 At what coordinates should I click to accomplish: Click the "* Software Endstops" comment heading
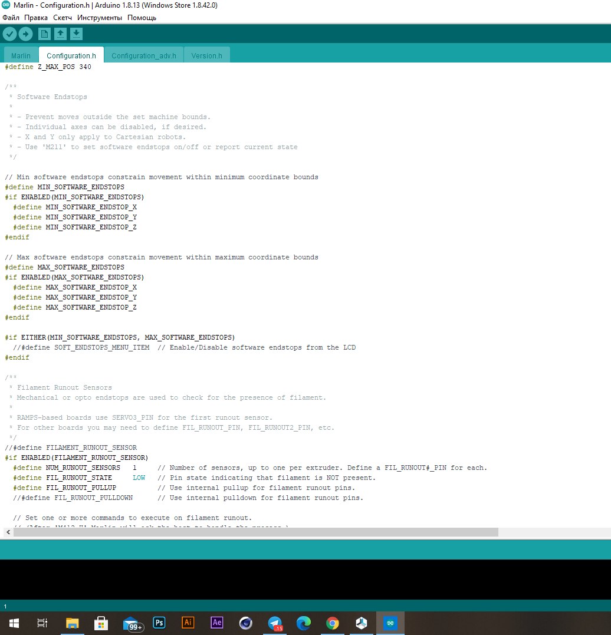point(48,97)
